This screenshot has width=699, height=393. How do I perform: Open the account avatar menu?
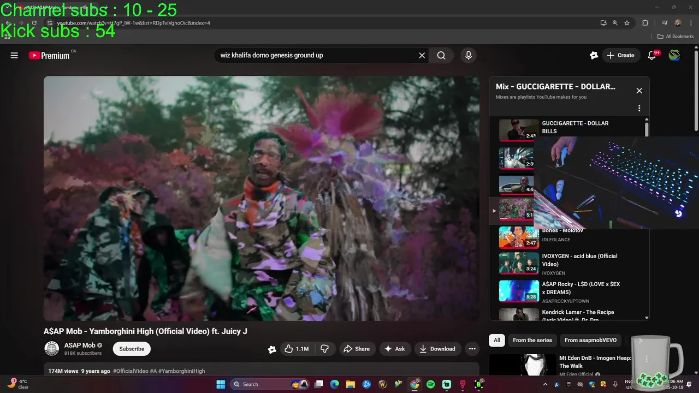(674, 55)
